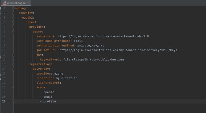Click line number 9 in the gutter
The width and height of the screenshot is (206, 113).
pos(5,46)
